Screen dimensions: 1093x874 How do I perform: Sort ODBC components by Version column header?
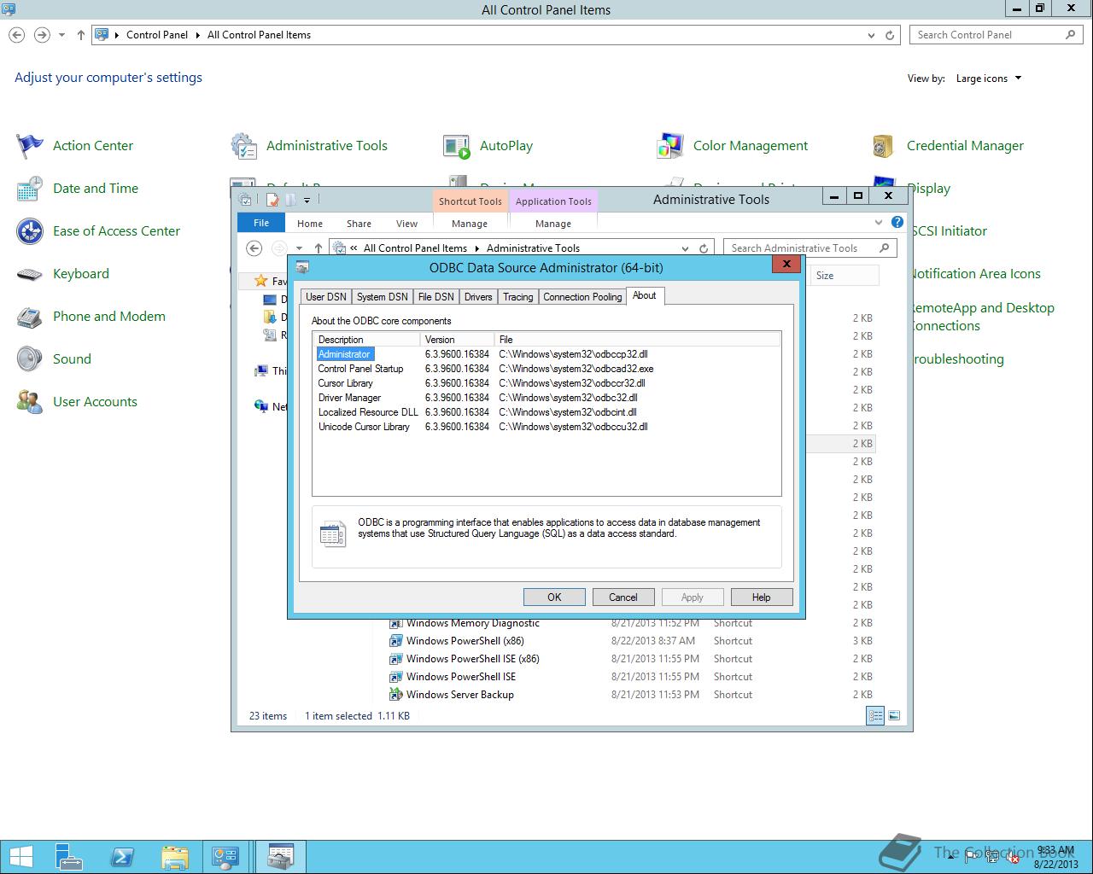(457, 340)
